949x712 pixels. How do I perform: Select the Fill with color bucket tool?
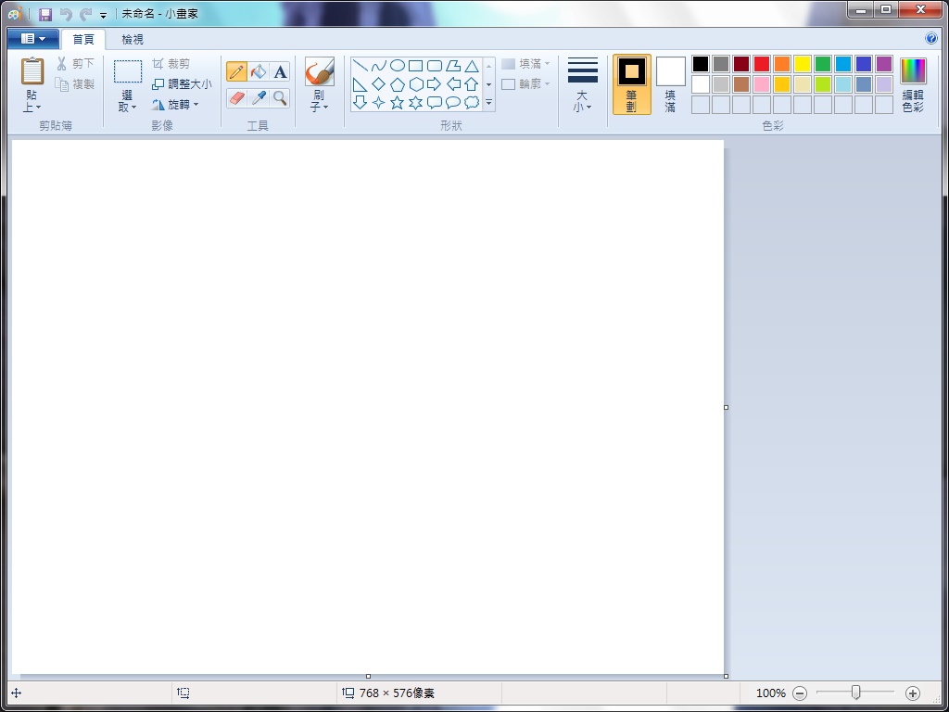point(259,72)
